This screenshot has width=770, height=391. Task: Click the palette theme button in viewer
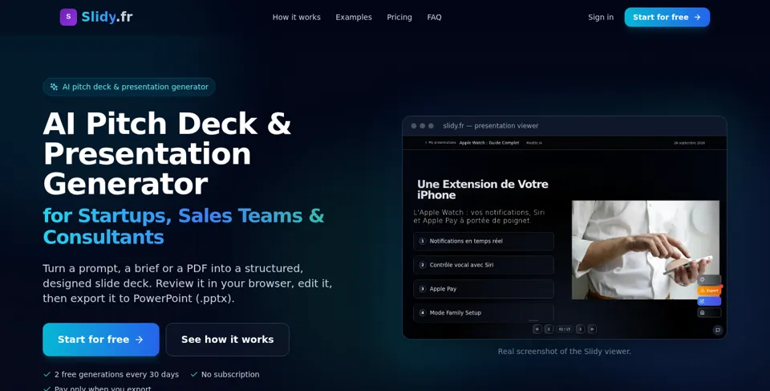[709, 279]
